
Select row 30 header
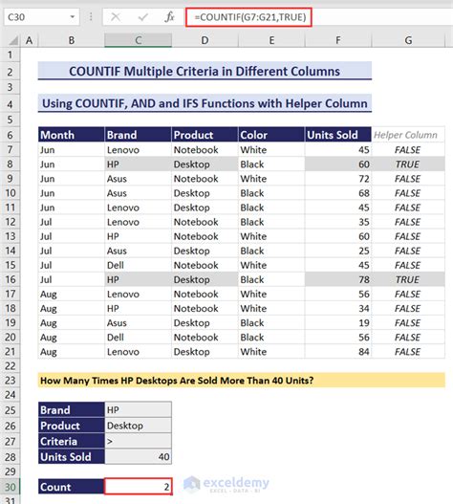tap(10, 487)
